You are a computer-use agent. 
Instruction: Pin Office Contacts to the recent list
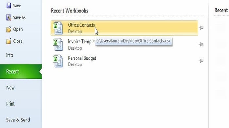201,28
